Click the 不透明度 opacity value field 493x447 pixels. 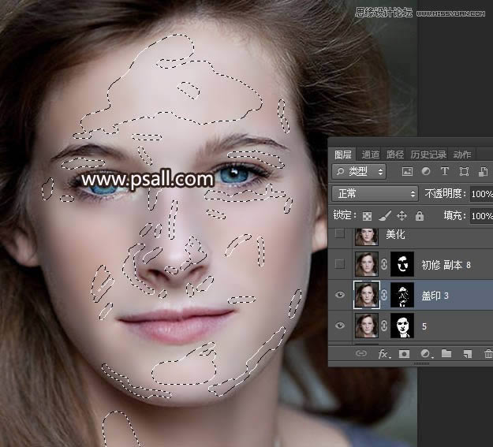pos(481,193)
